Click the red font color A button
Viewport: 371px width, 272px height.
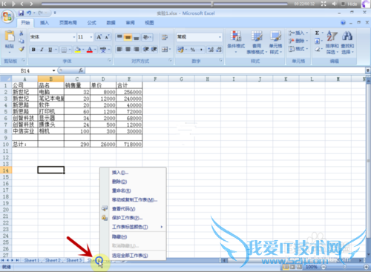click(90, 50)
